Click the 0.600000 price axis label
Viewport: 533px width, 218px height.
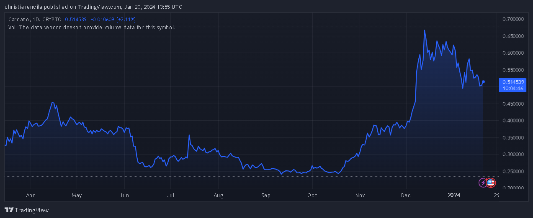[513, 53]
